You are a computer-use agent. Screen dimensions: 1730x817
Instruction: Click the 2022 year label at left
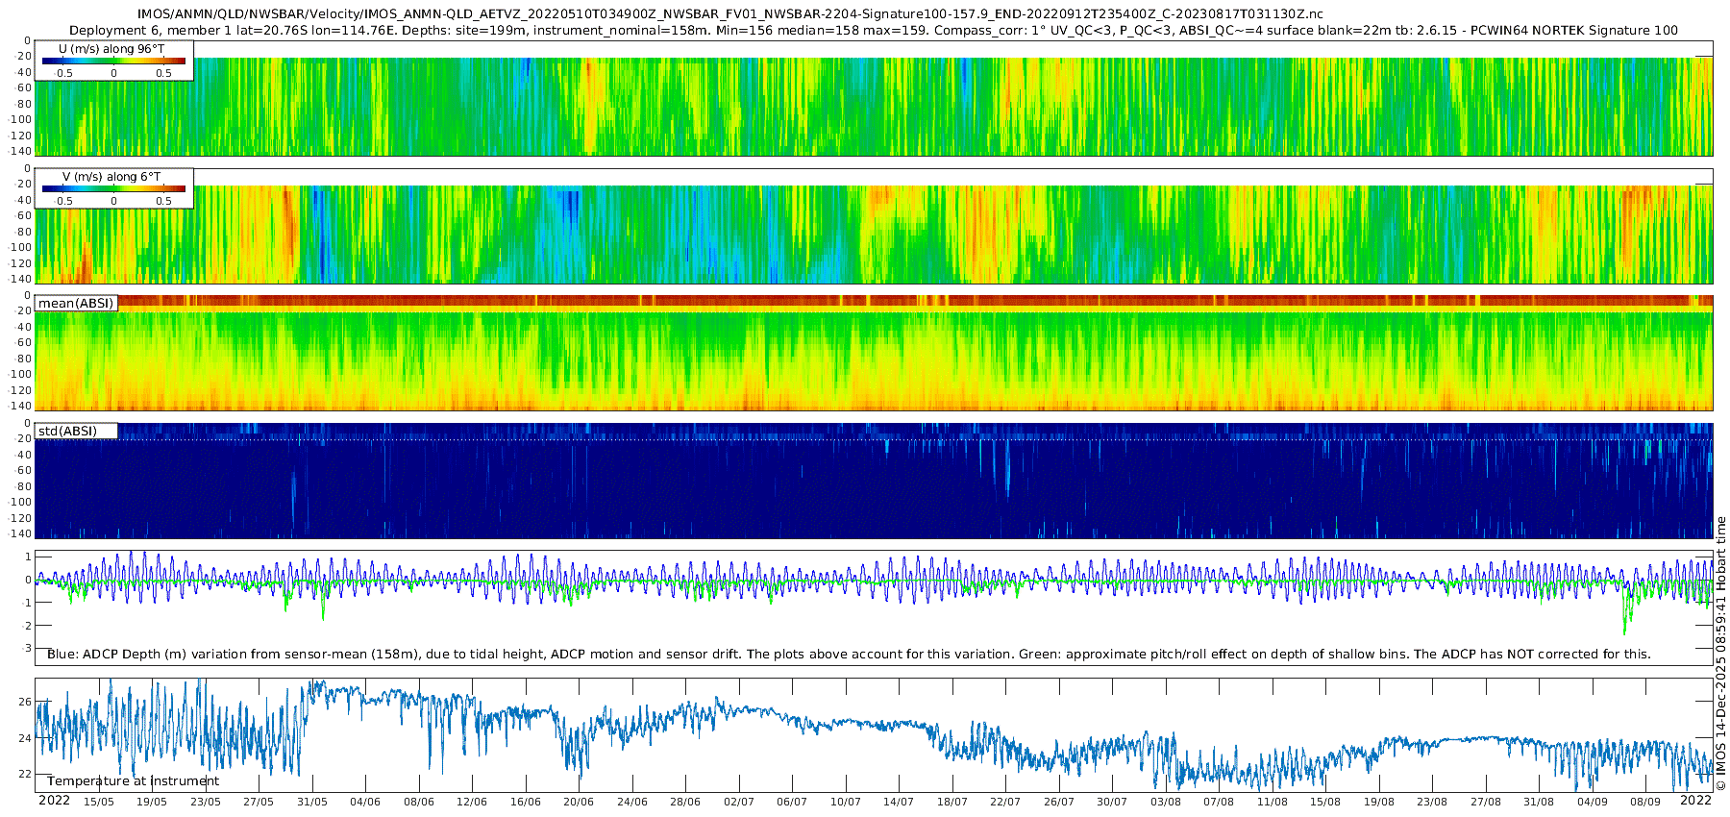[54, 801]
